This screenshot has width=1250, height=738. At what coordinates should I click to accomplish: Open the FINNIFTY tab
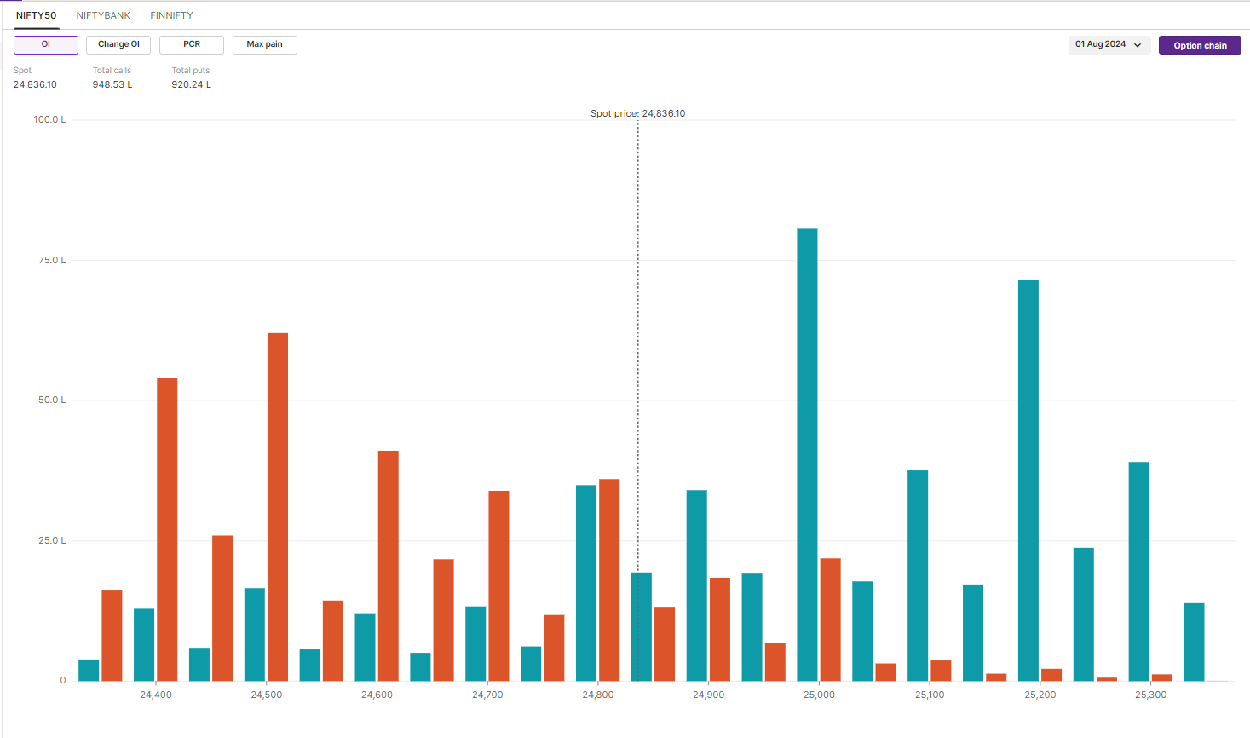coord(171,15)
